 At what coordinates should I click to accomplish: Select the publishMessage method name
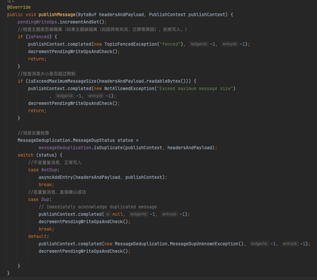[57, 15]
